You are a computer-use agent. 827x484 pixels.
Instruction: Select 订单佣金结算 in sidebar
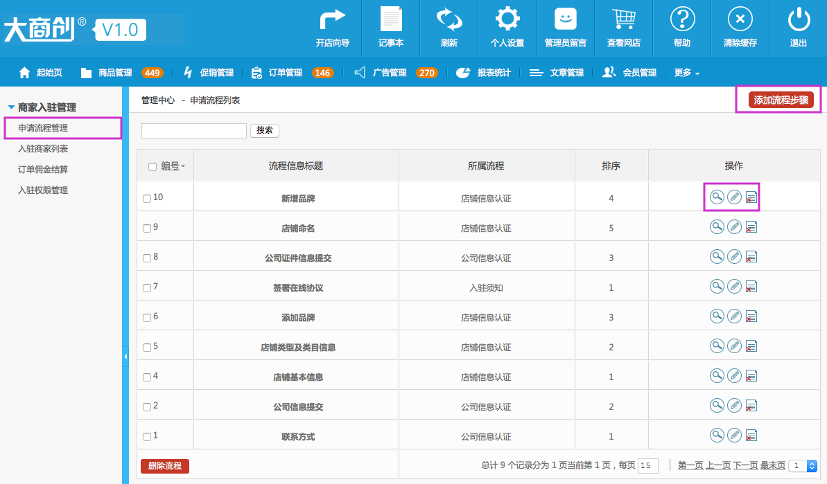coord(43,170)
